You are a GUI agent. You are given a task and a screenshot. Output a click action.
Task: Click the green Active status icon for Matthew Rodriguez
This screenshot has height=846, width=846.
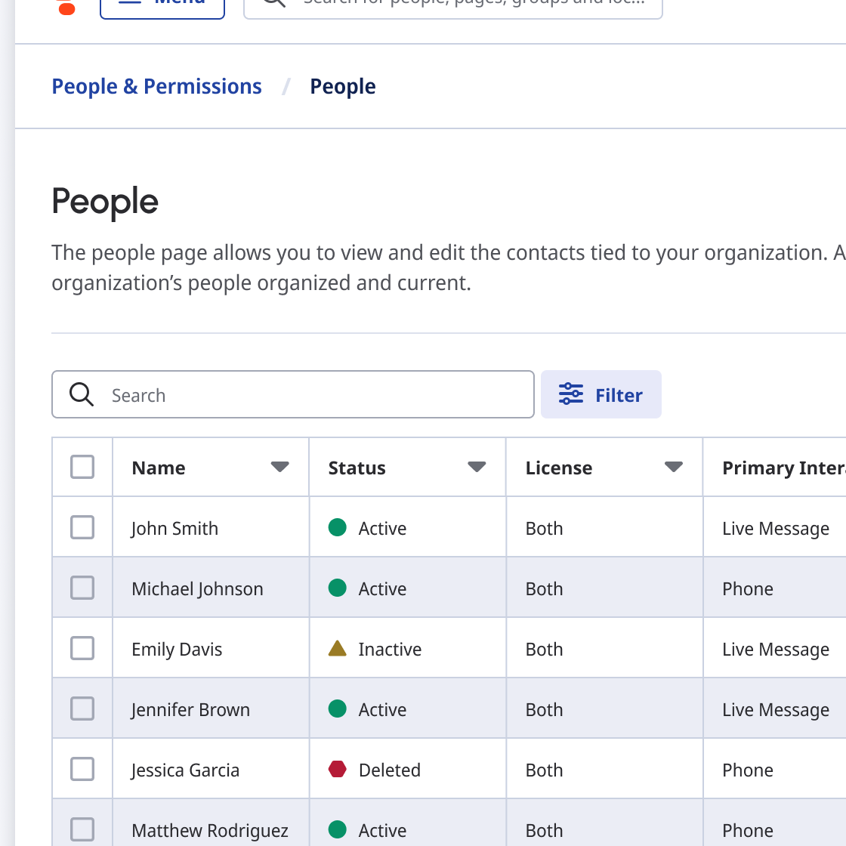[337, 829]
